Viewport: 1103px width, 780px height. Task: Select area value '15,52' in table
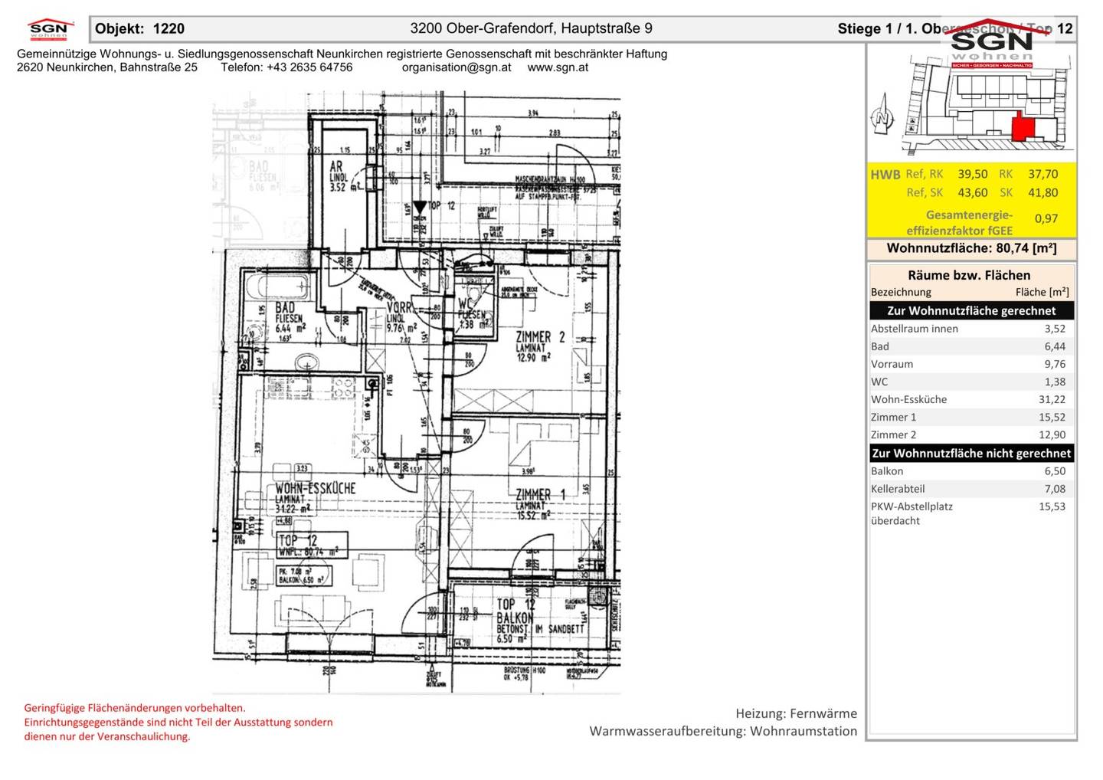[1052, 417]
